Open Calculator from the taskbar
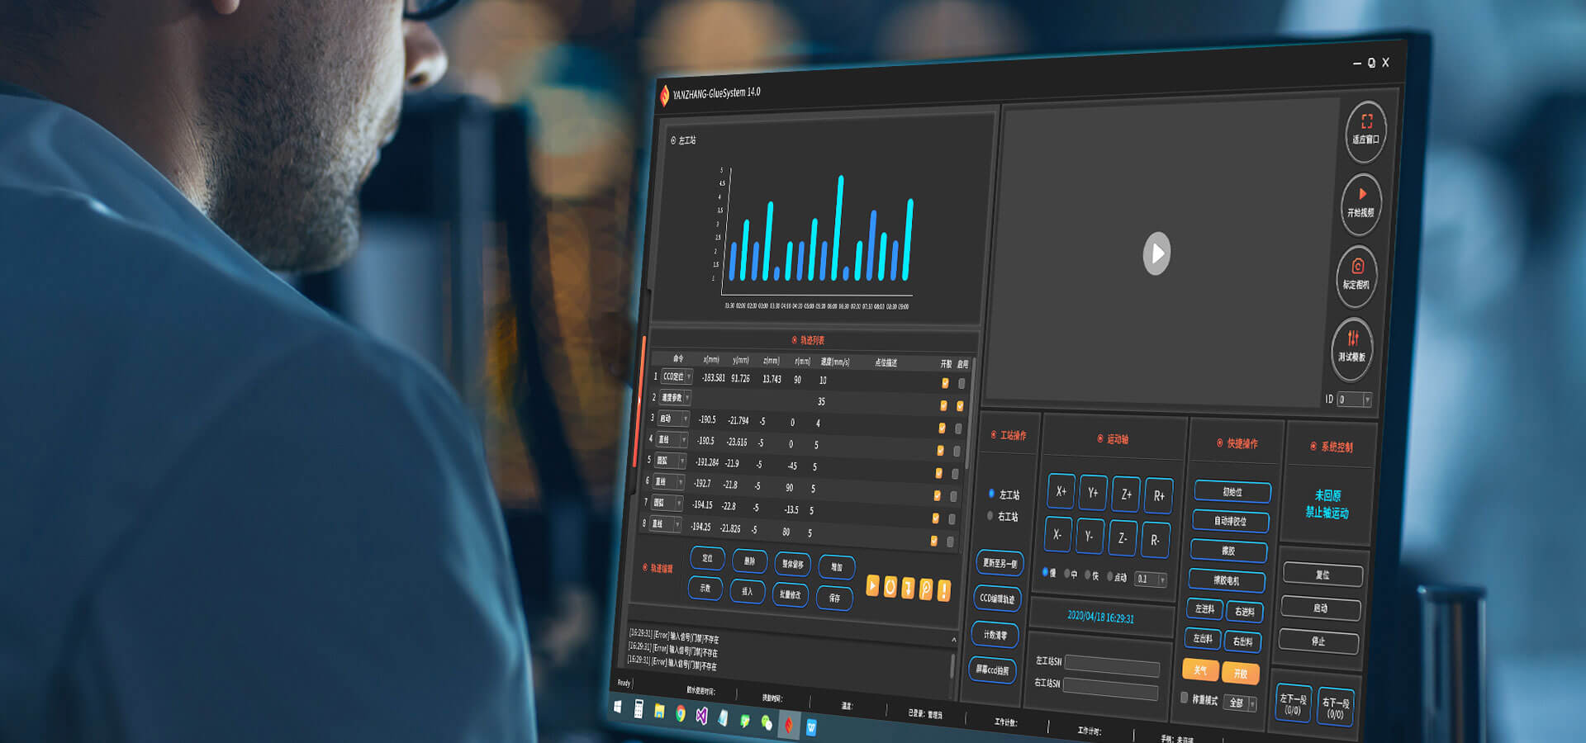1586x743 pixels. tap(639, 709)
